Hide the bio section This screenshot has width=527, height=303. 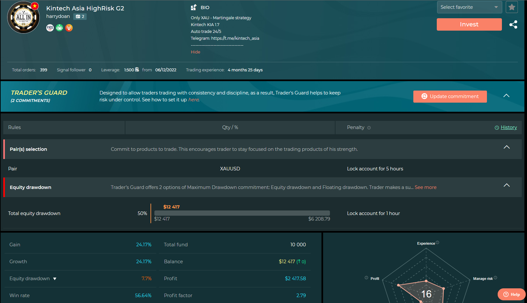[195, 52]
